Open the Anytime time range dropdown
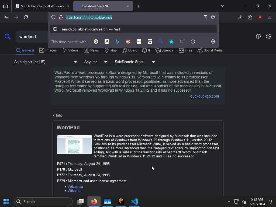Image resolution: width=276 pixels, height=207 pixels. click(96, 62)
